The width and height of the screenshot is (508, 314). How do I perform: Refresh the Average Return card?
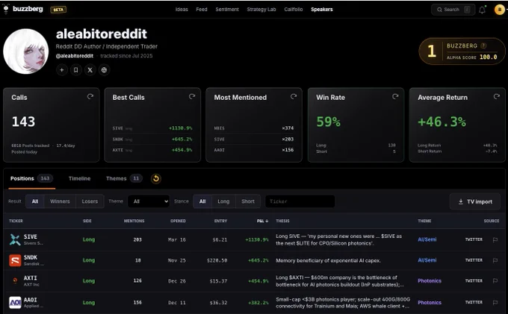(496, 96)
